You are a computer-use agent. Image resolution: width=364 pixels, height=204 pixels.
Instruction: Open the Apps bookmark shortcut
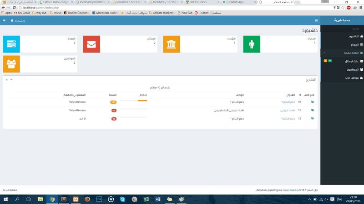click(6, 13)
